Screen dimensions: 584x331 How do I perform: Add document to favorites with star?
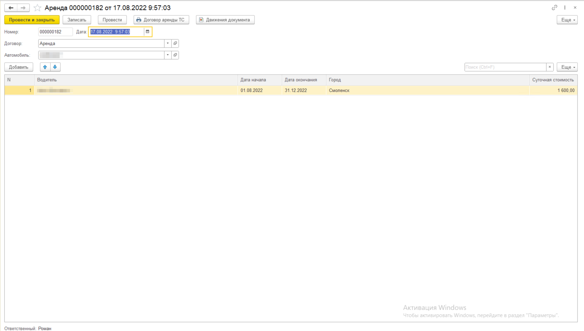[x=37, y=8]
